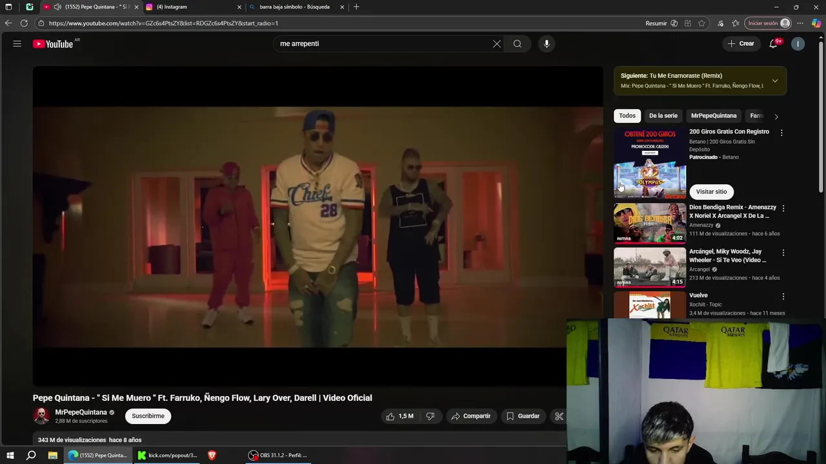Select the Todos filter chip
826x464 pixels.
[x=627, y=116]
